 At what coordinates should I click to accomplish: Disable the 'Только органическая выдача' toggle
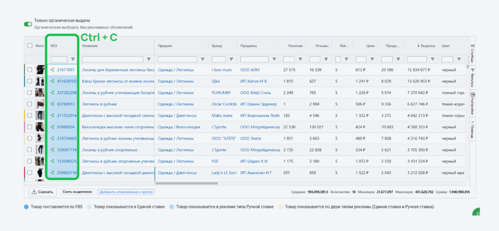click(28, 24)
